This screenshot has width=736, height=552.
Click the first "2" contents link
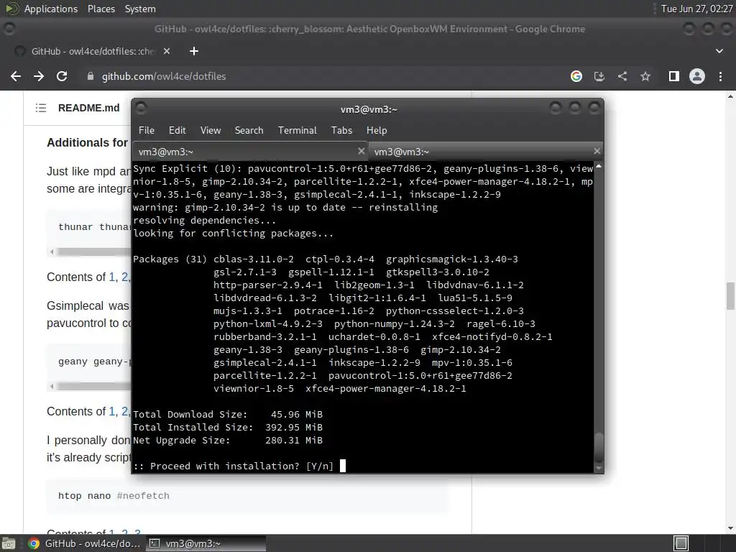124,277
